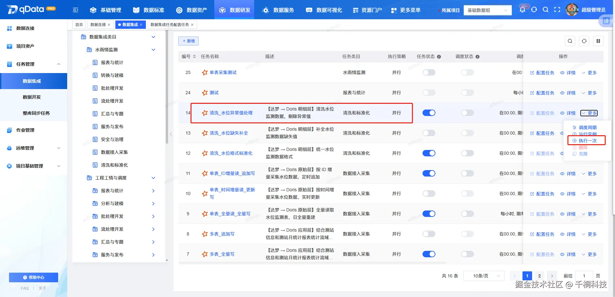
Task: Collapse the 任务管理 sidebar group
Action: click(59, 64)
